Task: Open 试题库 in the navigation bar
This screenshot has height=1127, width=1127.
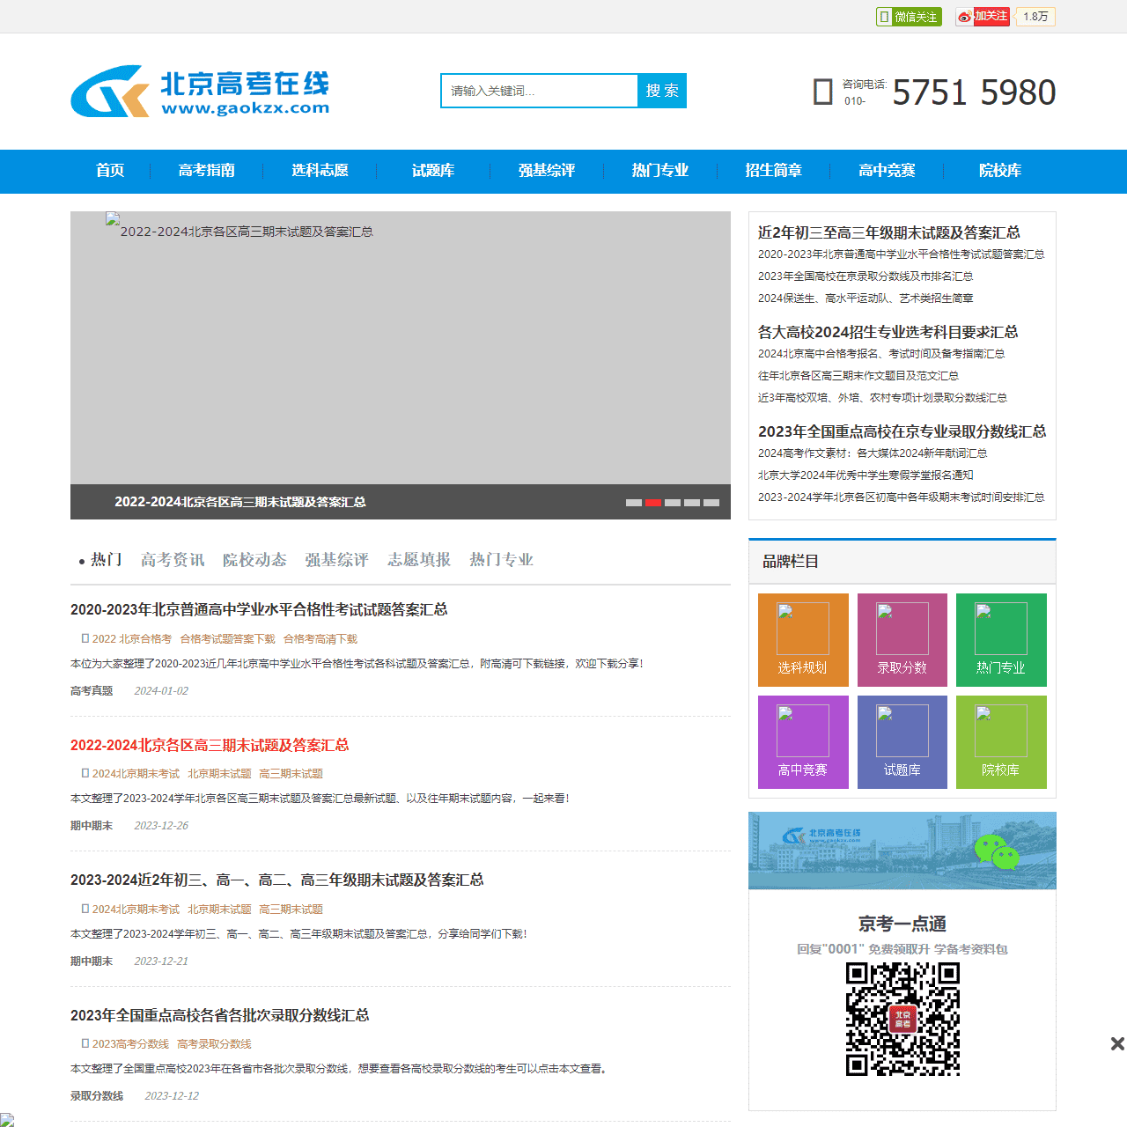Action: (433, 171)
